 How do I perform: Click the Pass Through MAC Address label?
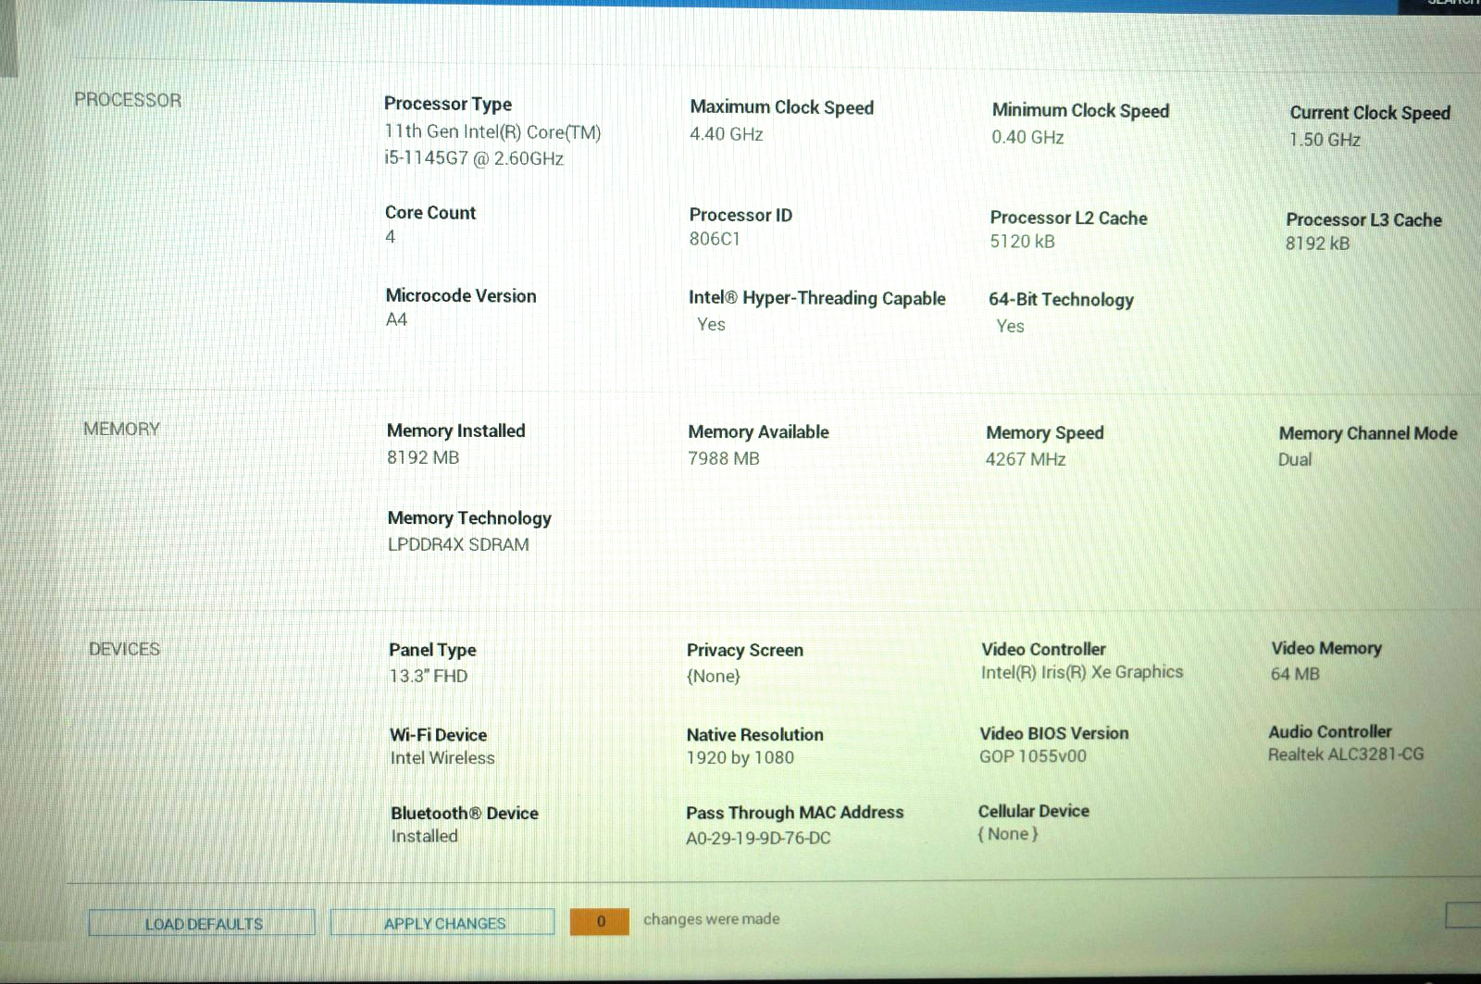(794, 813)
